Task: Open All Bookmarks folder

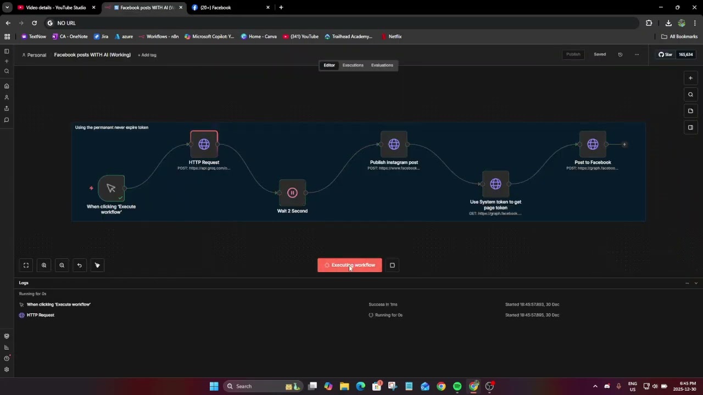Action: [679, 37]
